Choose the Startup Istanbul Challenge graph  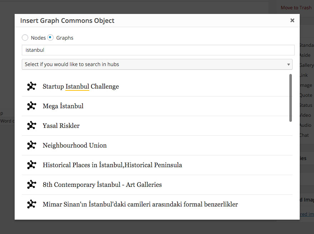tap(81, 86)
